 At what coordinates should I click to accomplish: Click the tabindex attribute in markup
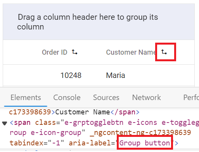tap(37, 143)
